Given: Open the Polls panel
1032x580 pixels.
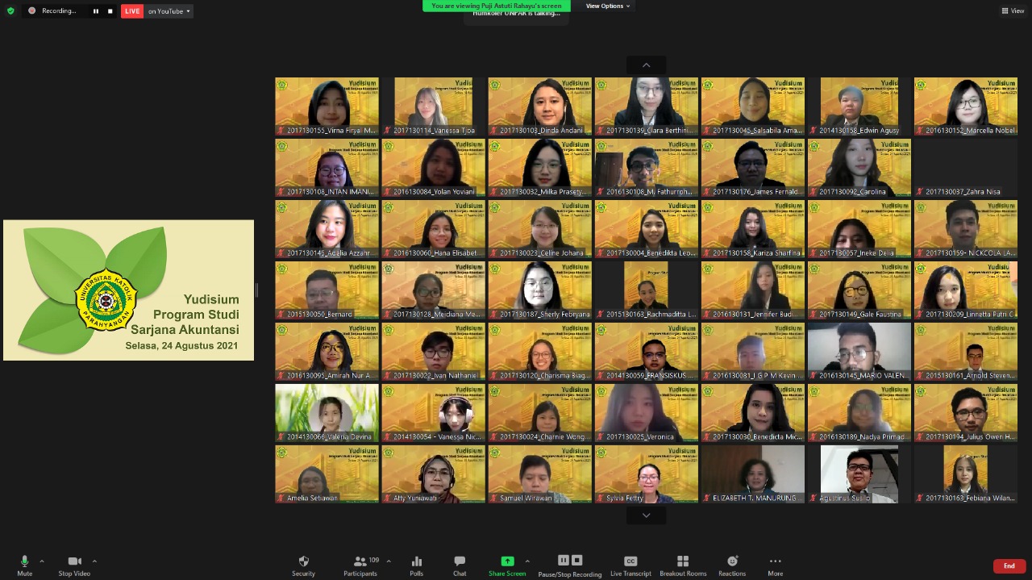Looking at the screenshot, I should pos(416,565).
